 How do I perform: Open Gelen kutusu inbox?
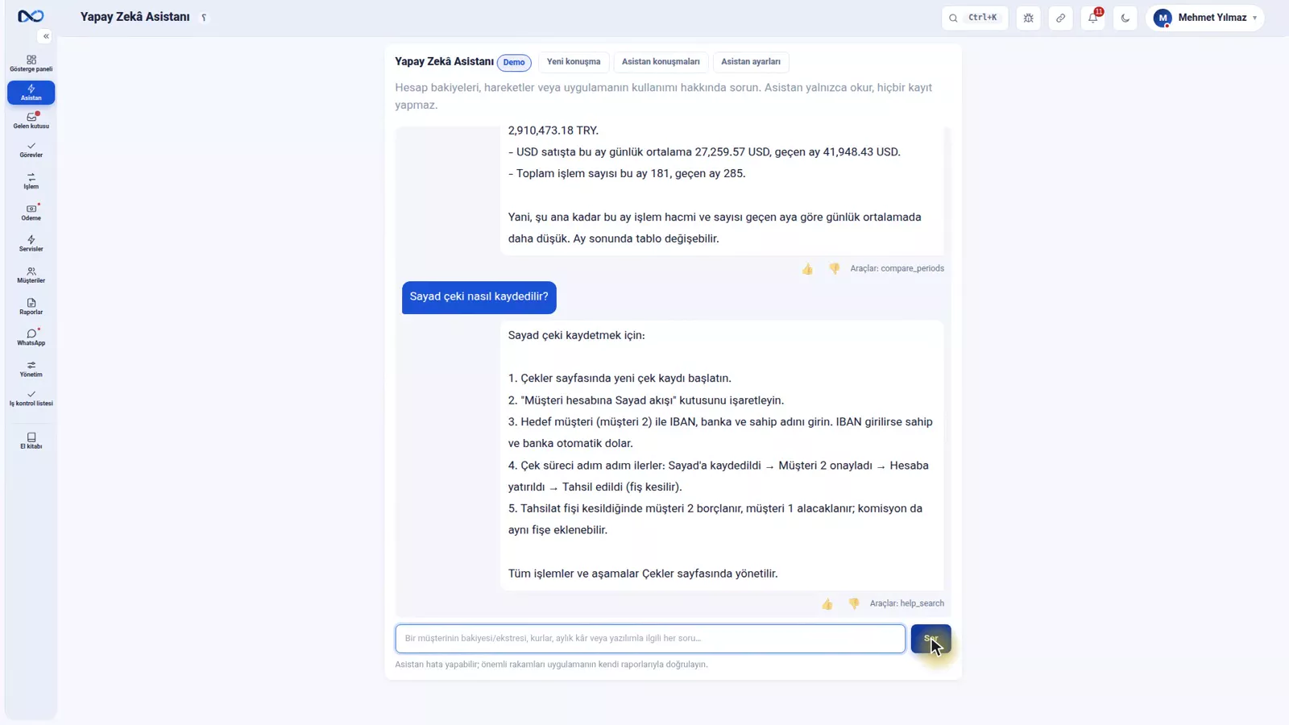[31, 121]
